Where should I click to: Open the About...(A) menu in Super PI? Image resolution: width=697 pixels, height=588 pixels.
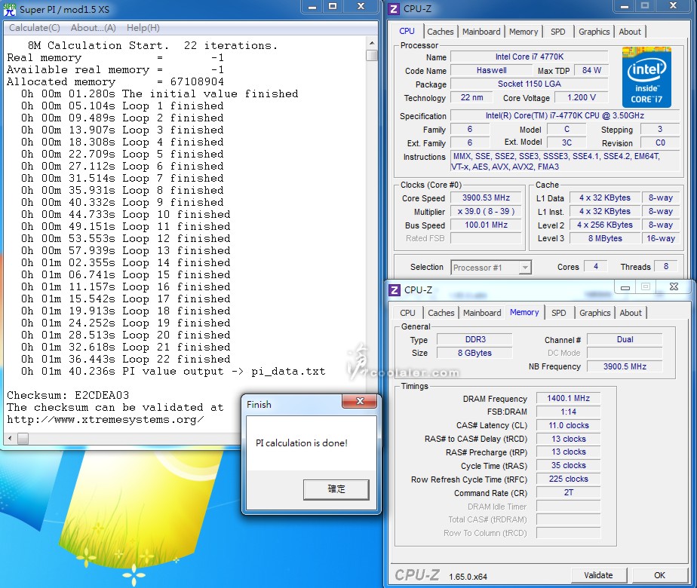(94, 28)
